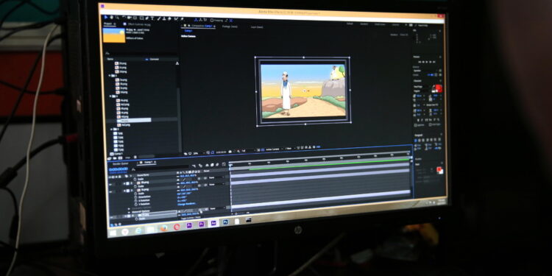Toggle visibility eye of layer 3
Image resolution: width=552 pixels, height=276 pixels.
pos(111,191)
